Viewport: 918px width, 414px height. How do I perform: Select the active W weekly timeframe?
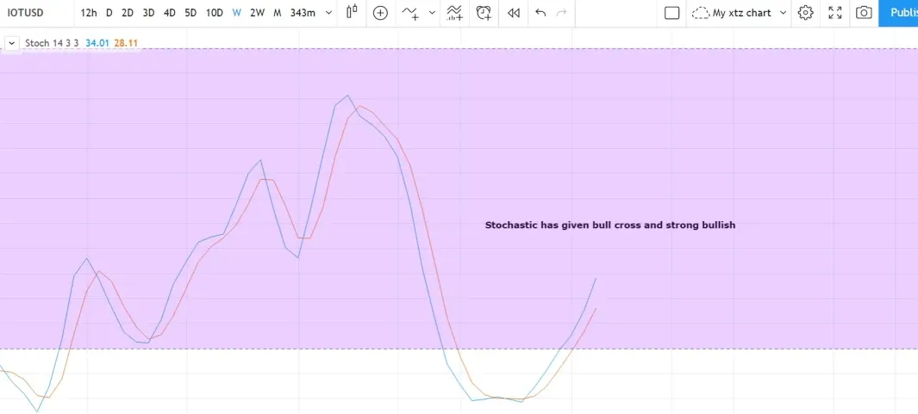(x=236, y=13)
